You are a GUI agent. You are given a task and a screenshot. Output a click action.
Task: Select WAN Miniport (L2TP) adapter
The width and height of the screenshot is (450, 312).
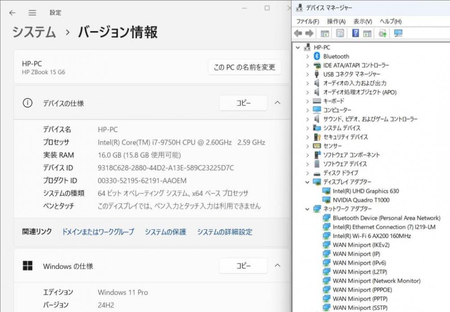click(360, 272)
